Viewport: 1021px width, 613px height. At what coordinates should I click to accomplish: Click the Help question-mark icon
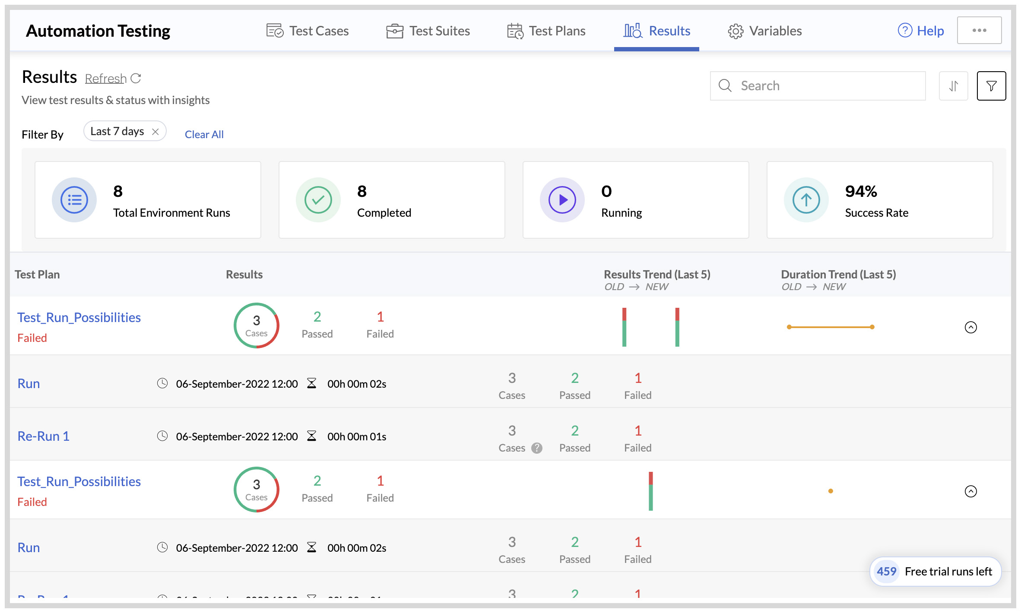(905, 30)
